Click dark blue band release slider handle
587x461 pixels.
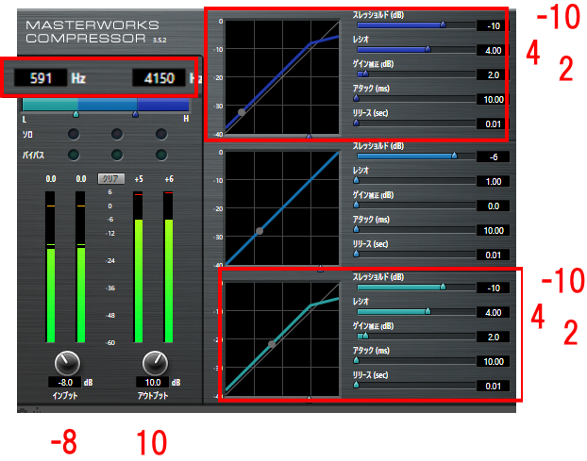pyautogui.click(x=357, y=123)
